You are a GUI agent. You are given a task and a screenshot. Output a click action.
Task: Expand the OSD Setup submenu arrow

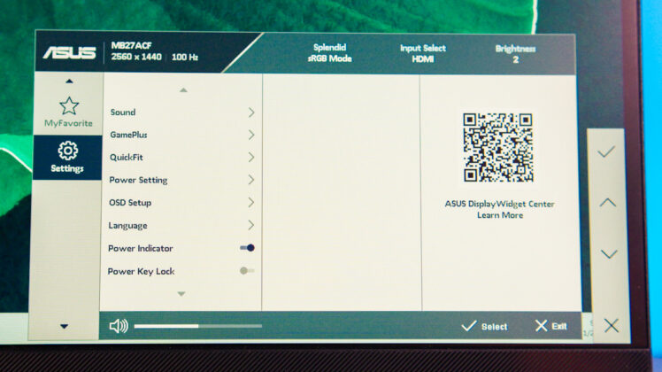[251, 203]
